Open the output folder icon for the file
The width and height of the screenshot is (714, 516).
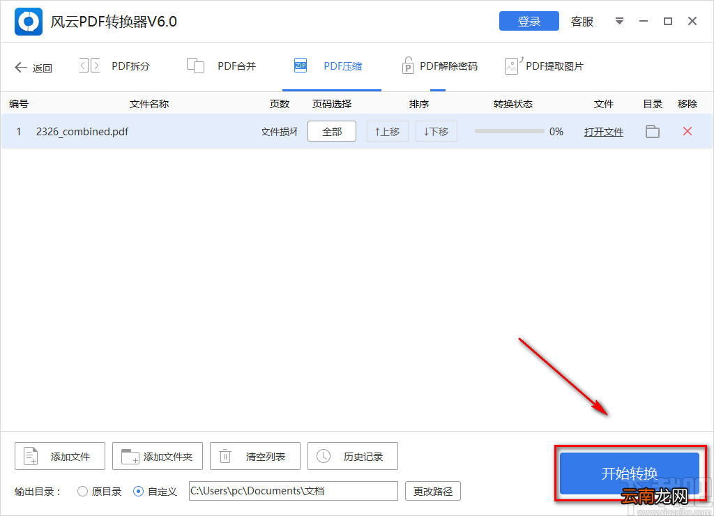653,132
